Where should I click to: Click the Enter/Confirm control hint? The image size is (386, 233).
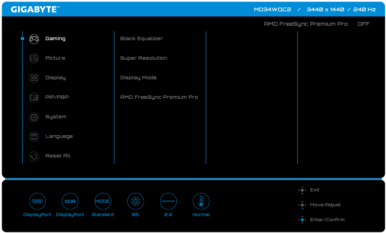pos(327,220)
